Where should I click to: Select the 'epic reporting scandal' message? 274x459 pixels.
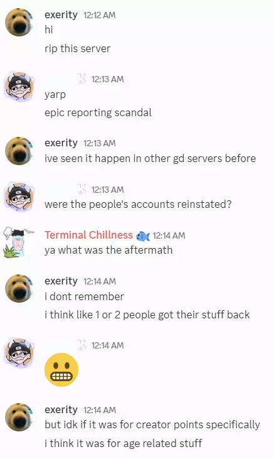[x=98, y=113]
